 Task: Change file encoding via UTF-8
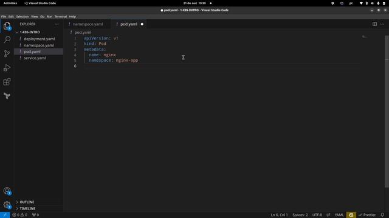pyautogui.click(x=317, y=215)
